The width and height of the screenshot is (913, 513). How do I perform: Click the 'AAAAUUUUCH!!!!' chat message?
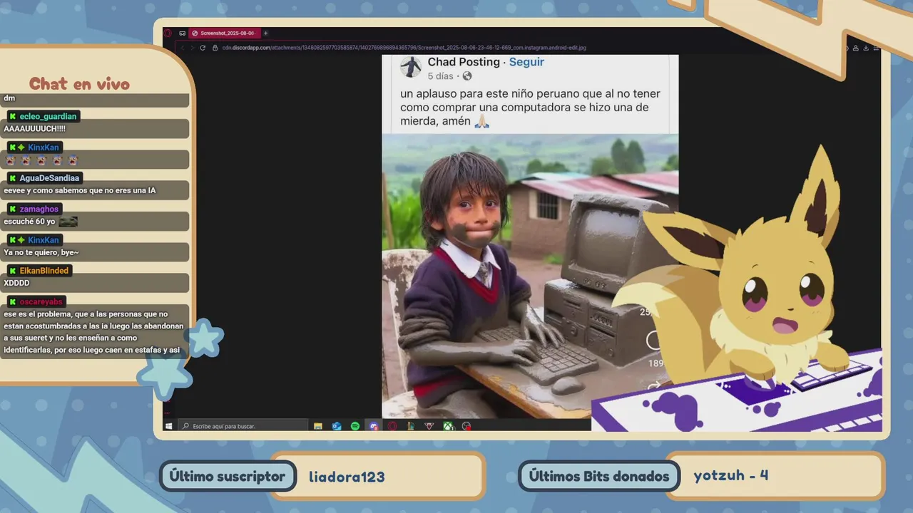(x=34, y=129)
